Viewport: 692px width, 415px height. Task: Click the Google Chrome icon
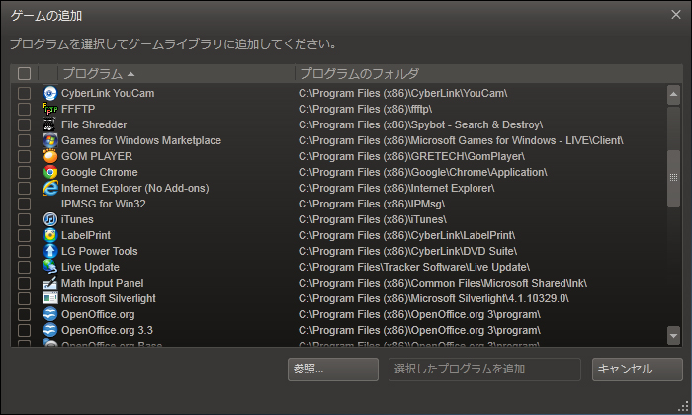pos(49,173)
